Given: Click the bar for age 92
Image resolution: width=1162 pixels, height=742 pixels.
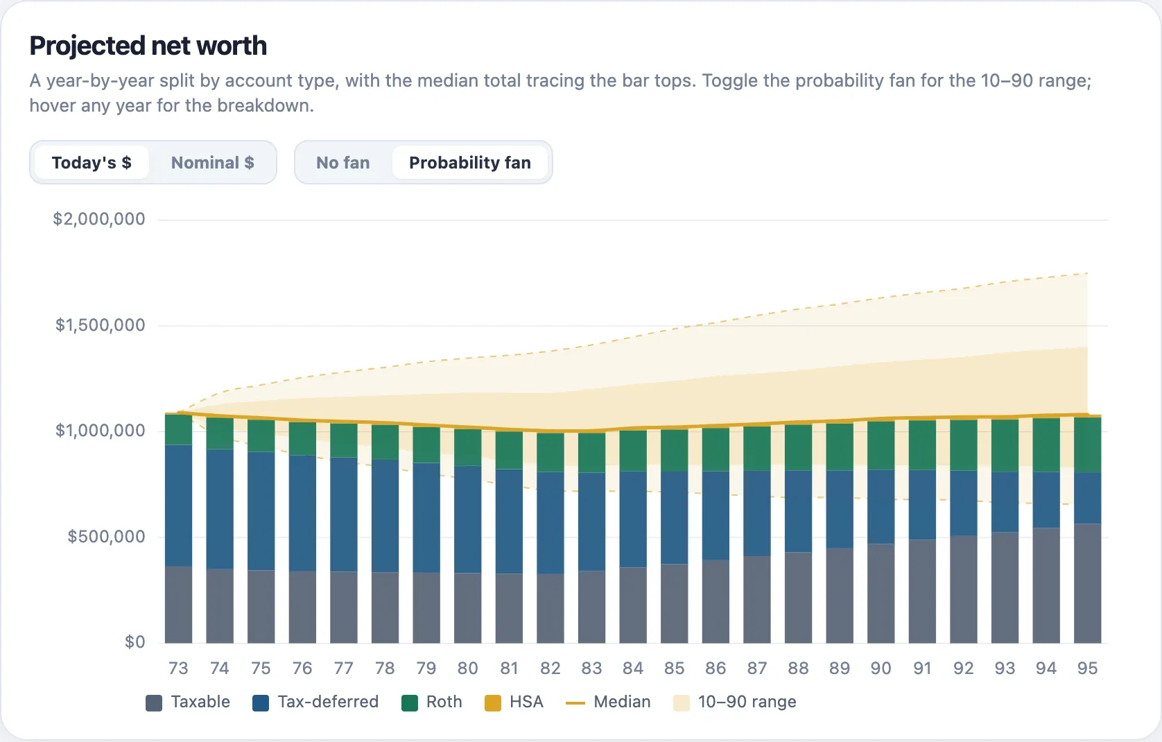Looking at the screenshot, I should [964, 531].
